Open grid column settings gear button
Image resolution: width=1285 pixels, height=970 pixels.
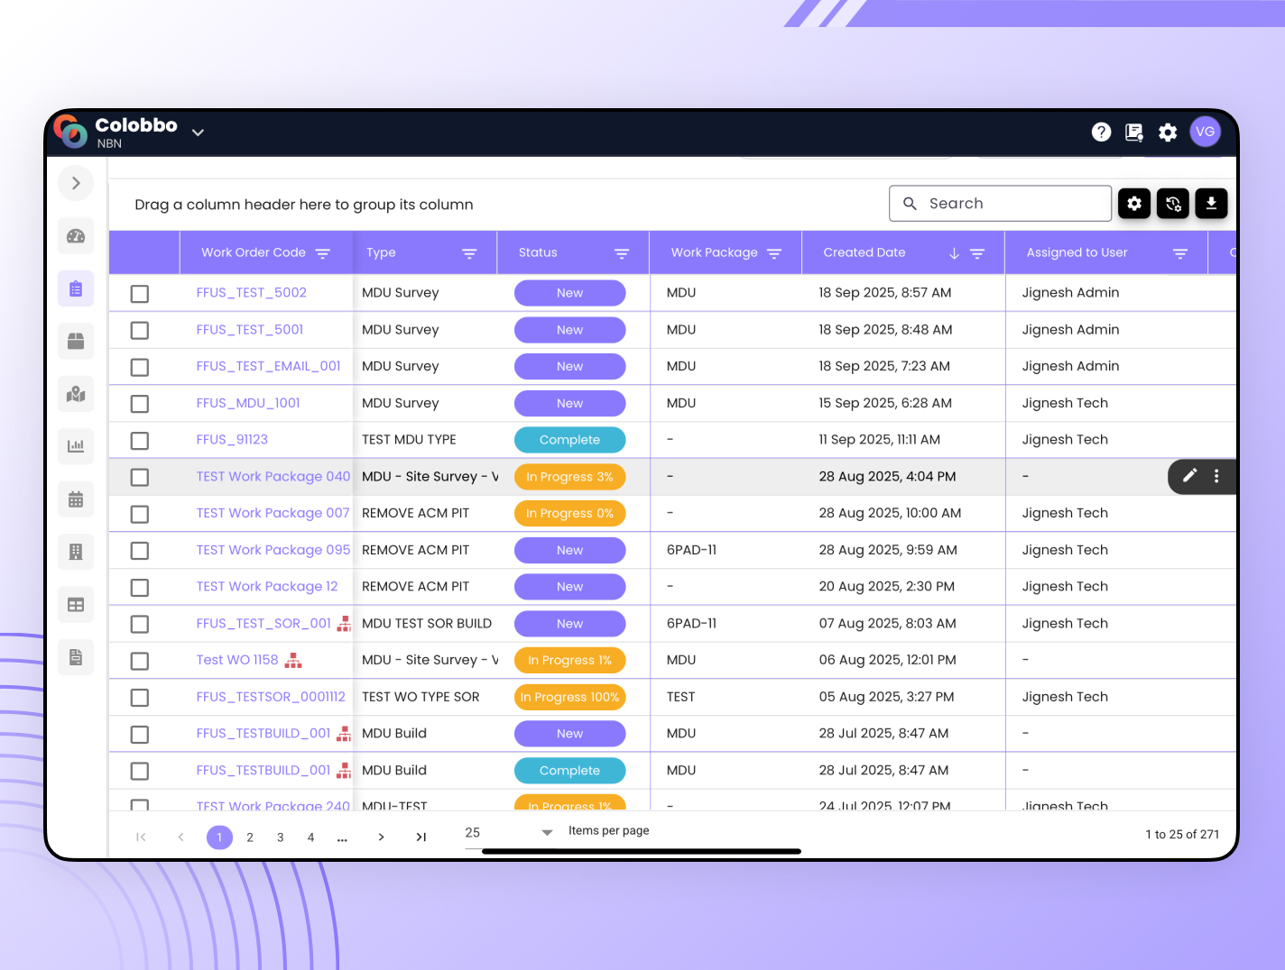click(x=1134, y=204)
